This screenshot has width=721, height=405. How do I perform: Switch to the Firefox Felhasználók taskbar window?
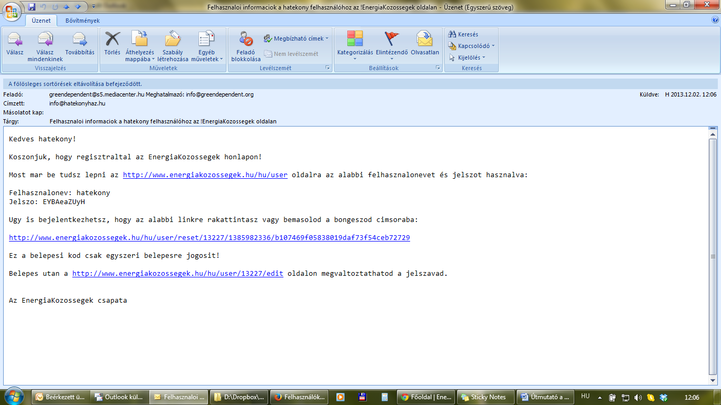[299, 397]
